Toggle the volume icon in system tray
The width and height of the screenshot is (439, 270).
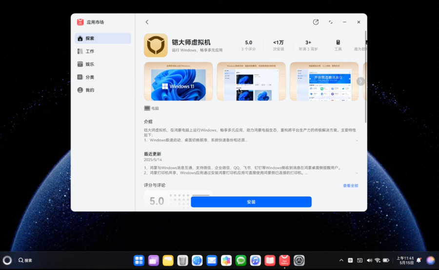369,260
